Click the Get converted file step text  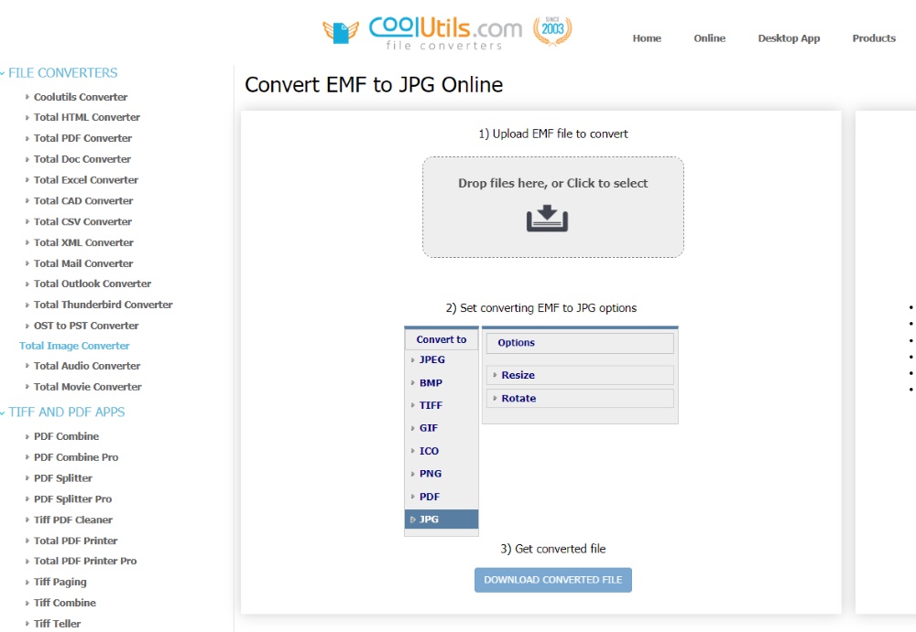(x=552, y=549)
